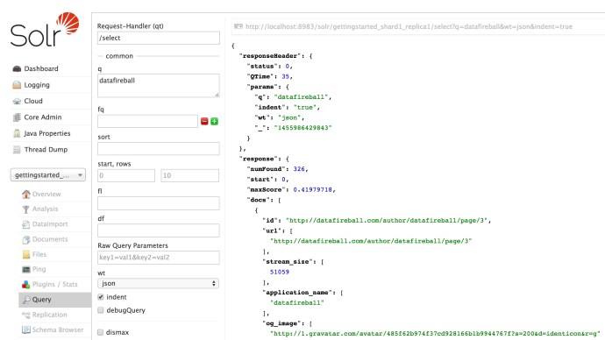Viewport: 605px width, 340px height.
Task: Click the Overview house icon
Action: pos(25,194)
